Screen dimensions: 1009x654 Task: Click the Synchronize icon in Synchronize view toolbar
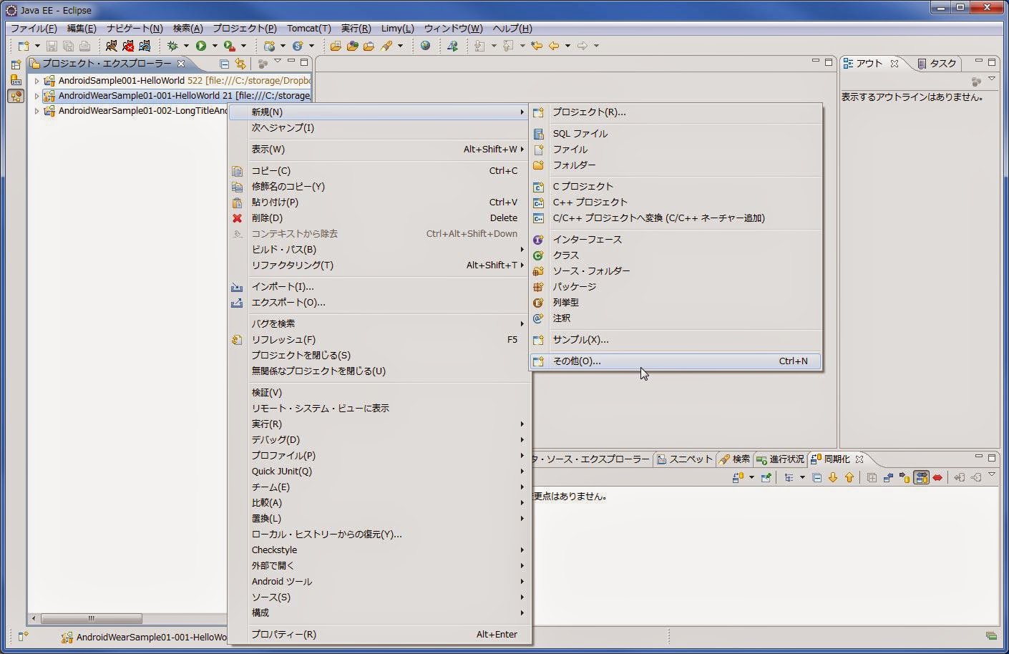tap(739, 477)
